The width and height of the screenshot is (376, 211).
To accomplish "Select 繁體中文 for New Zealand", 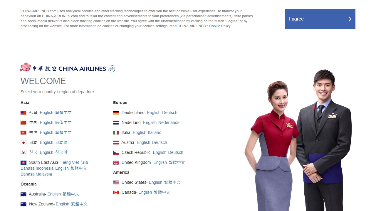I will (79, 204).
